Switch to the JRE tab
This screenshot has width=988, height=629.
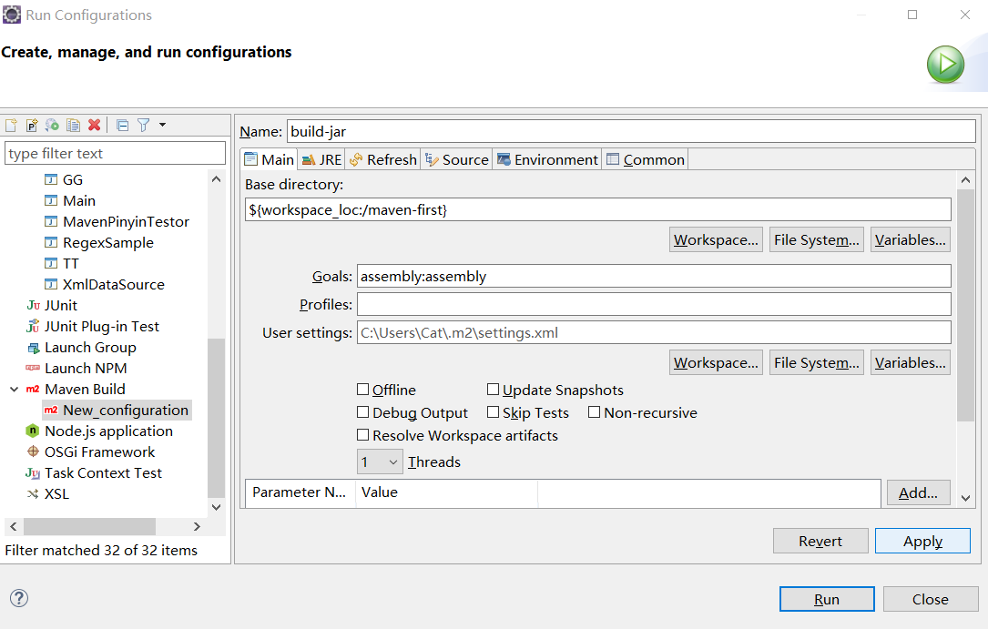(321, 159)
